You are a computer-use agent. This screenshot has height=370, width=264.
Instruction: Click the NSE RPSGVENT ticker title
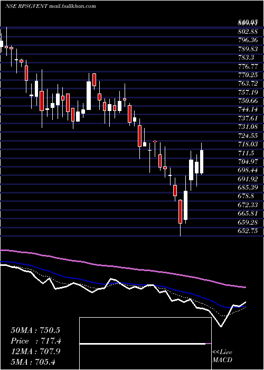coord(26,6)
